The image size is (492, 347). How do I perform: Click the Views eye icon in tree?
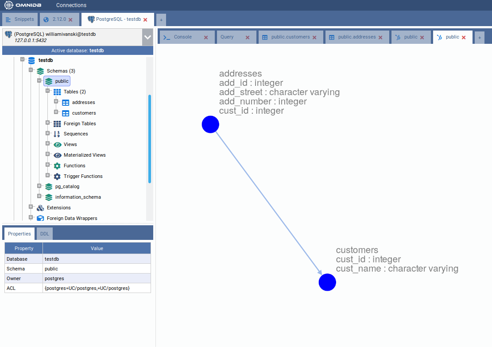[x=57, y=145]
